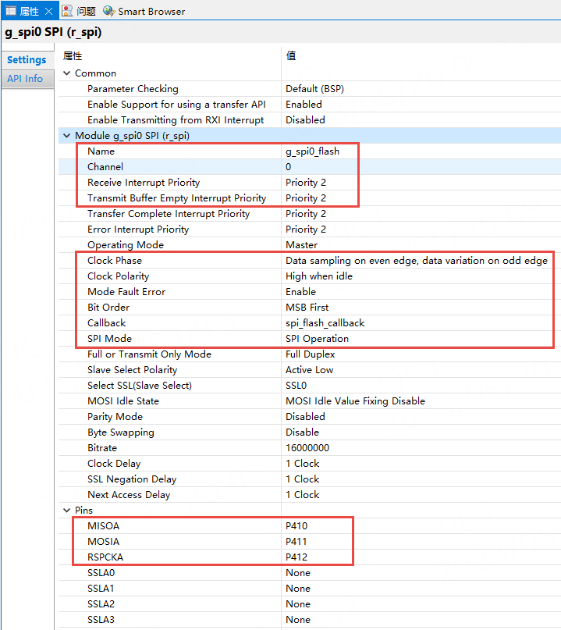The width and height of the screenshot is (561, 630).
Task: Close the Properties tab
Action: click(48, 11)
